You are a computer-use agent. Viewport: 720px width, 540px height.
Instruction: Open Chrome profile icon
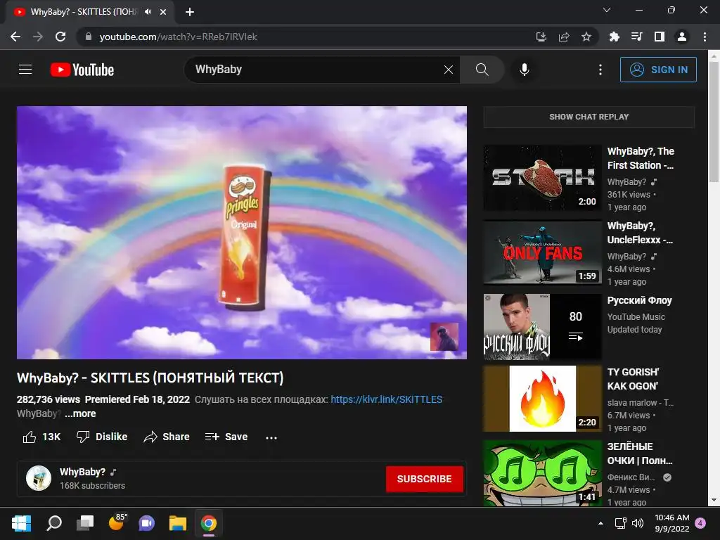681,37
